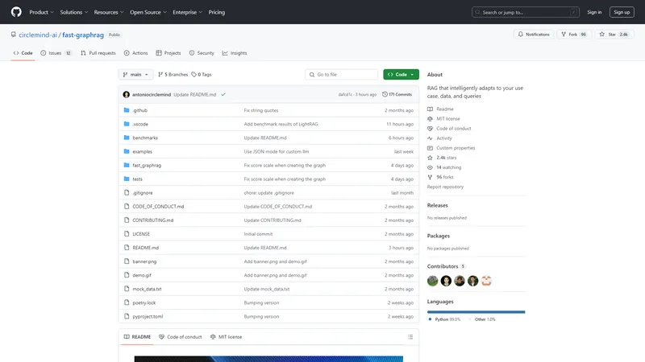Viewport: 645px width, 362px height.
Task: Open the green Code dropdown button
Action: [x=401, y=74]
